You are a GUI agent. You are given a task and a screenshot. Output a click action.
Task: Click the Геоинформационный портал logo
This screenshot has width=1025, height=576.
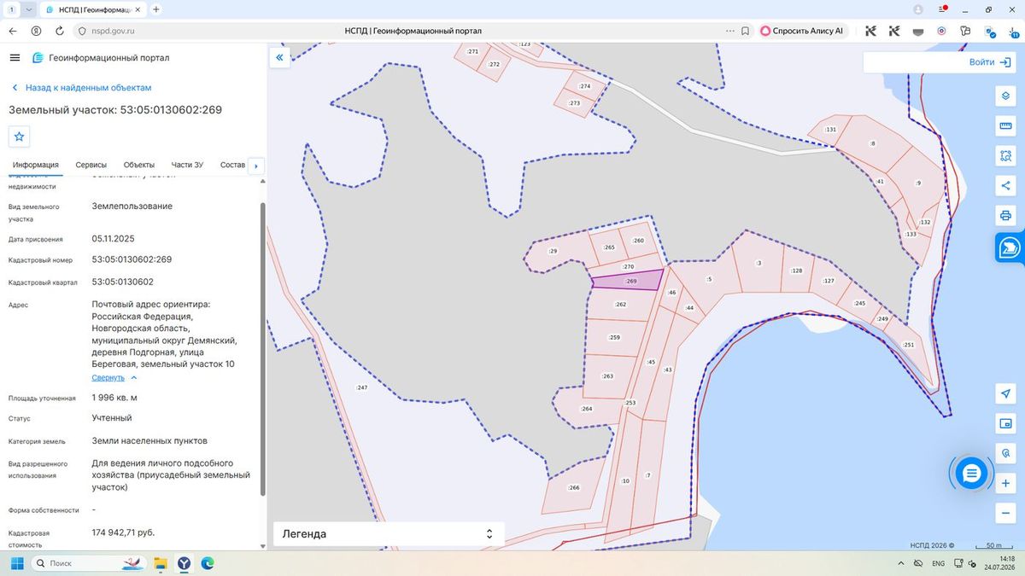(101, 58)
